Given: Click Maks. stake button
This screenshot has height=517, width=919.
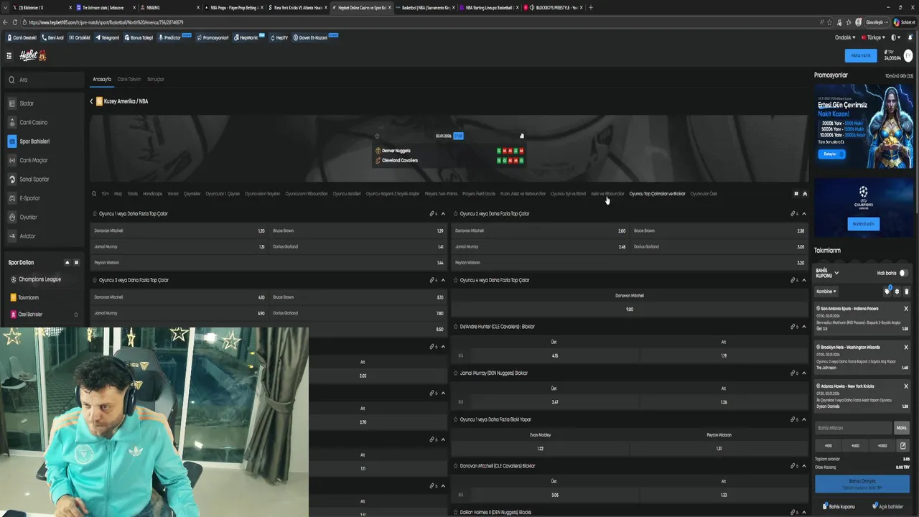Looking at the screenshot, I should [x=902, y=428].
